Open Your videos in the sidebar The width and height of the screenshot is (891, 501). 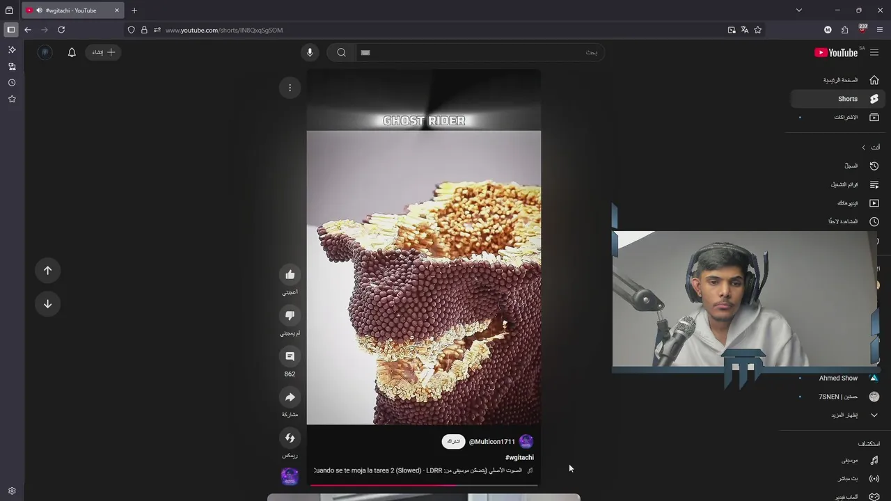point(837,203)
